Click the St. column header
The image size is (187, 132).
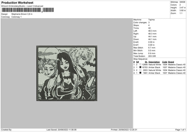(146, 62)
